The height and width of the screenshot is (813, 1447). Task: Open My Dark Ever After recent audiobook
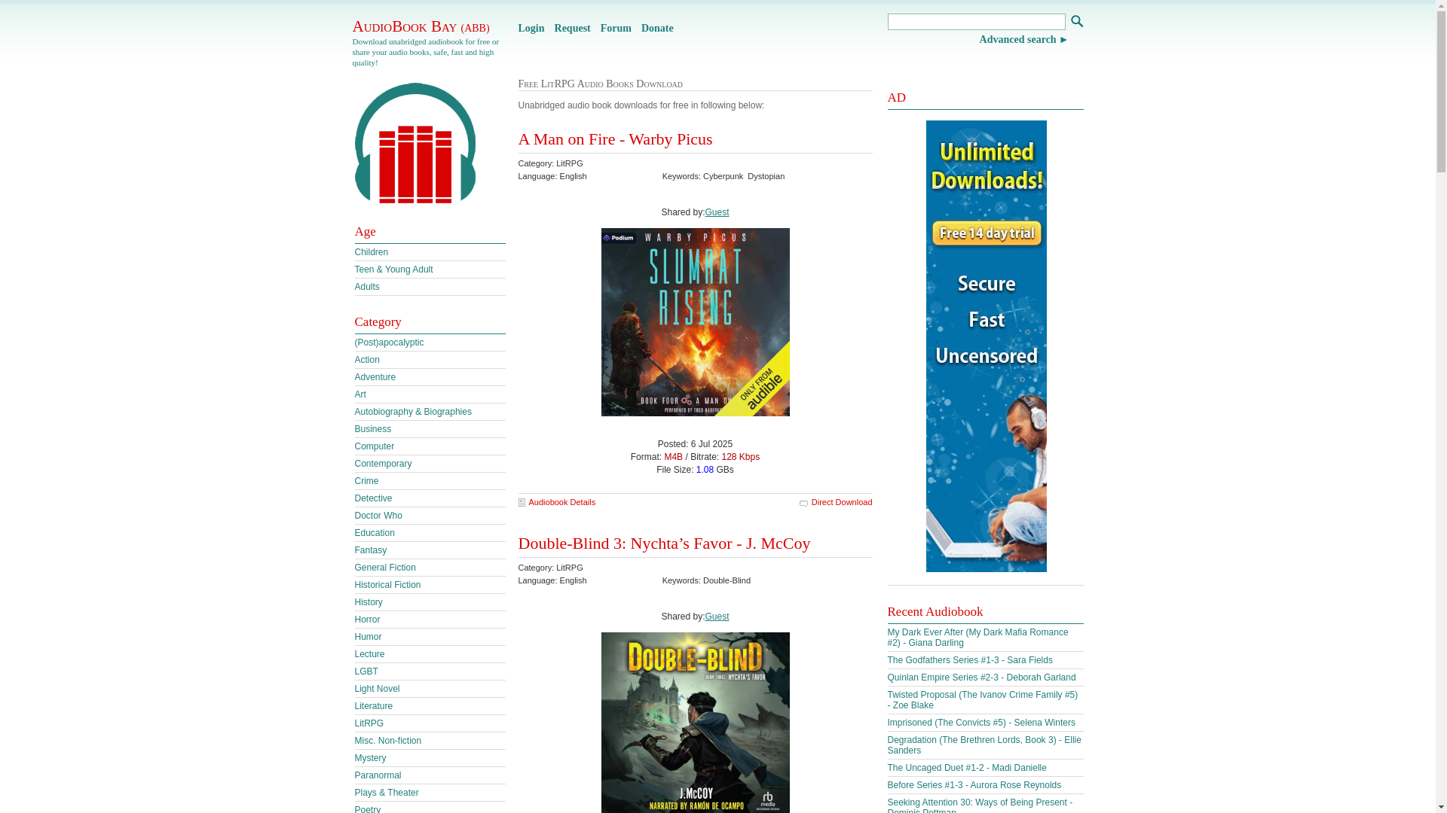tap(977, 638)
